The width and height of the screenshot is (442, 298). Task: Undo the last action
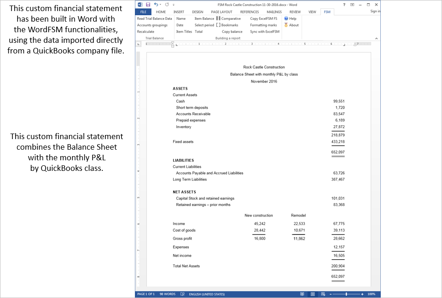(156, 5)
